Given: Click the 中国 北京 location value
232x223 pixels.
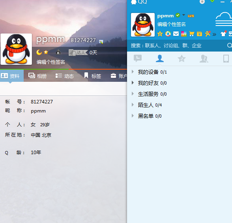Looking at the screenshot, I should pyautogui.click(x=41, y=135).
